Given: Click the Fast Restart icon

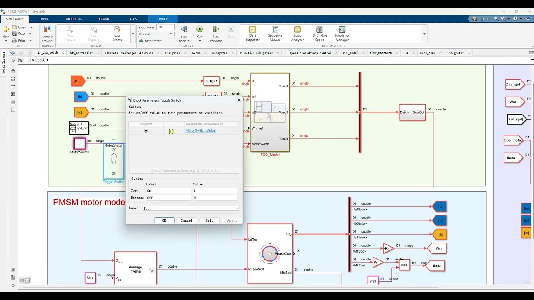Looking at the screenshot, I should click(x=141, y=41).
